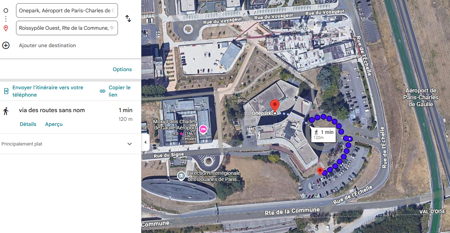450x233 pixels.
Task: Open the Options route settings
Action: [x=122, y=69]
